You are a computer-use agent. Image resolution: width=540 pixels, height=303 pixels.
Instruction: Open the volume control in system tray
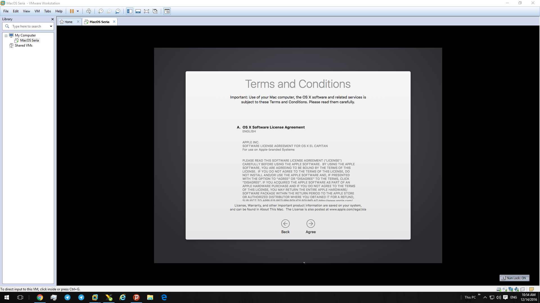pos(499,297)
